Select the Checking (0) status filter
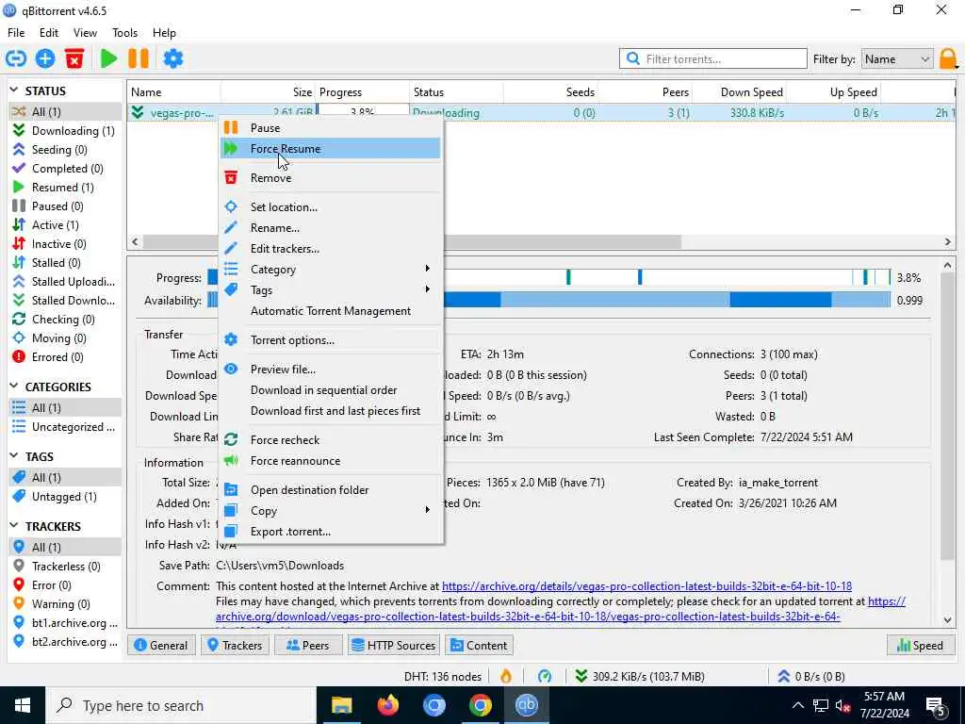The height and width of the screenshot is (724, 965). (x=65, y=319)
